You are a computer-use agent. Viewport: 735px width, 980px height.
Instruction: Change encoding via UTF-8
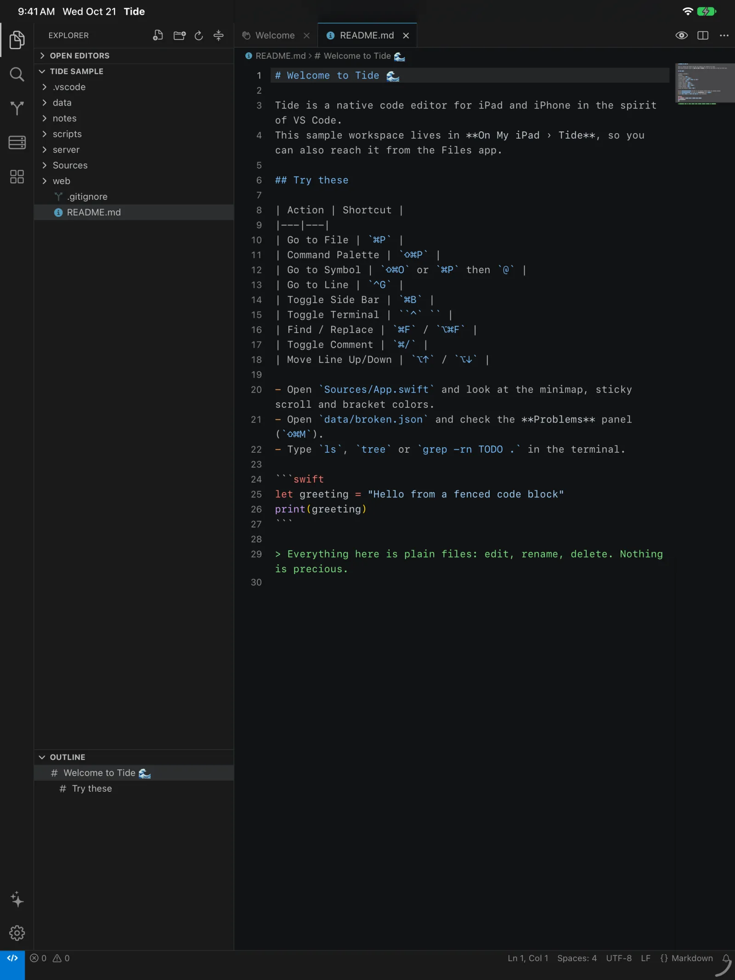618,958
